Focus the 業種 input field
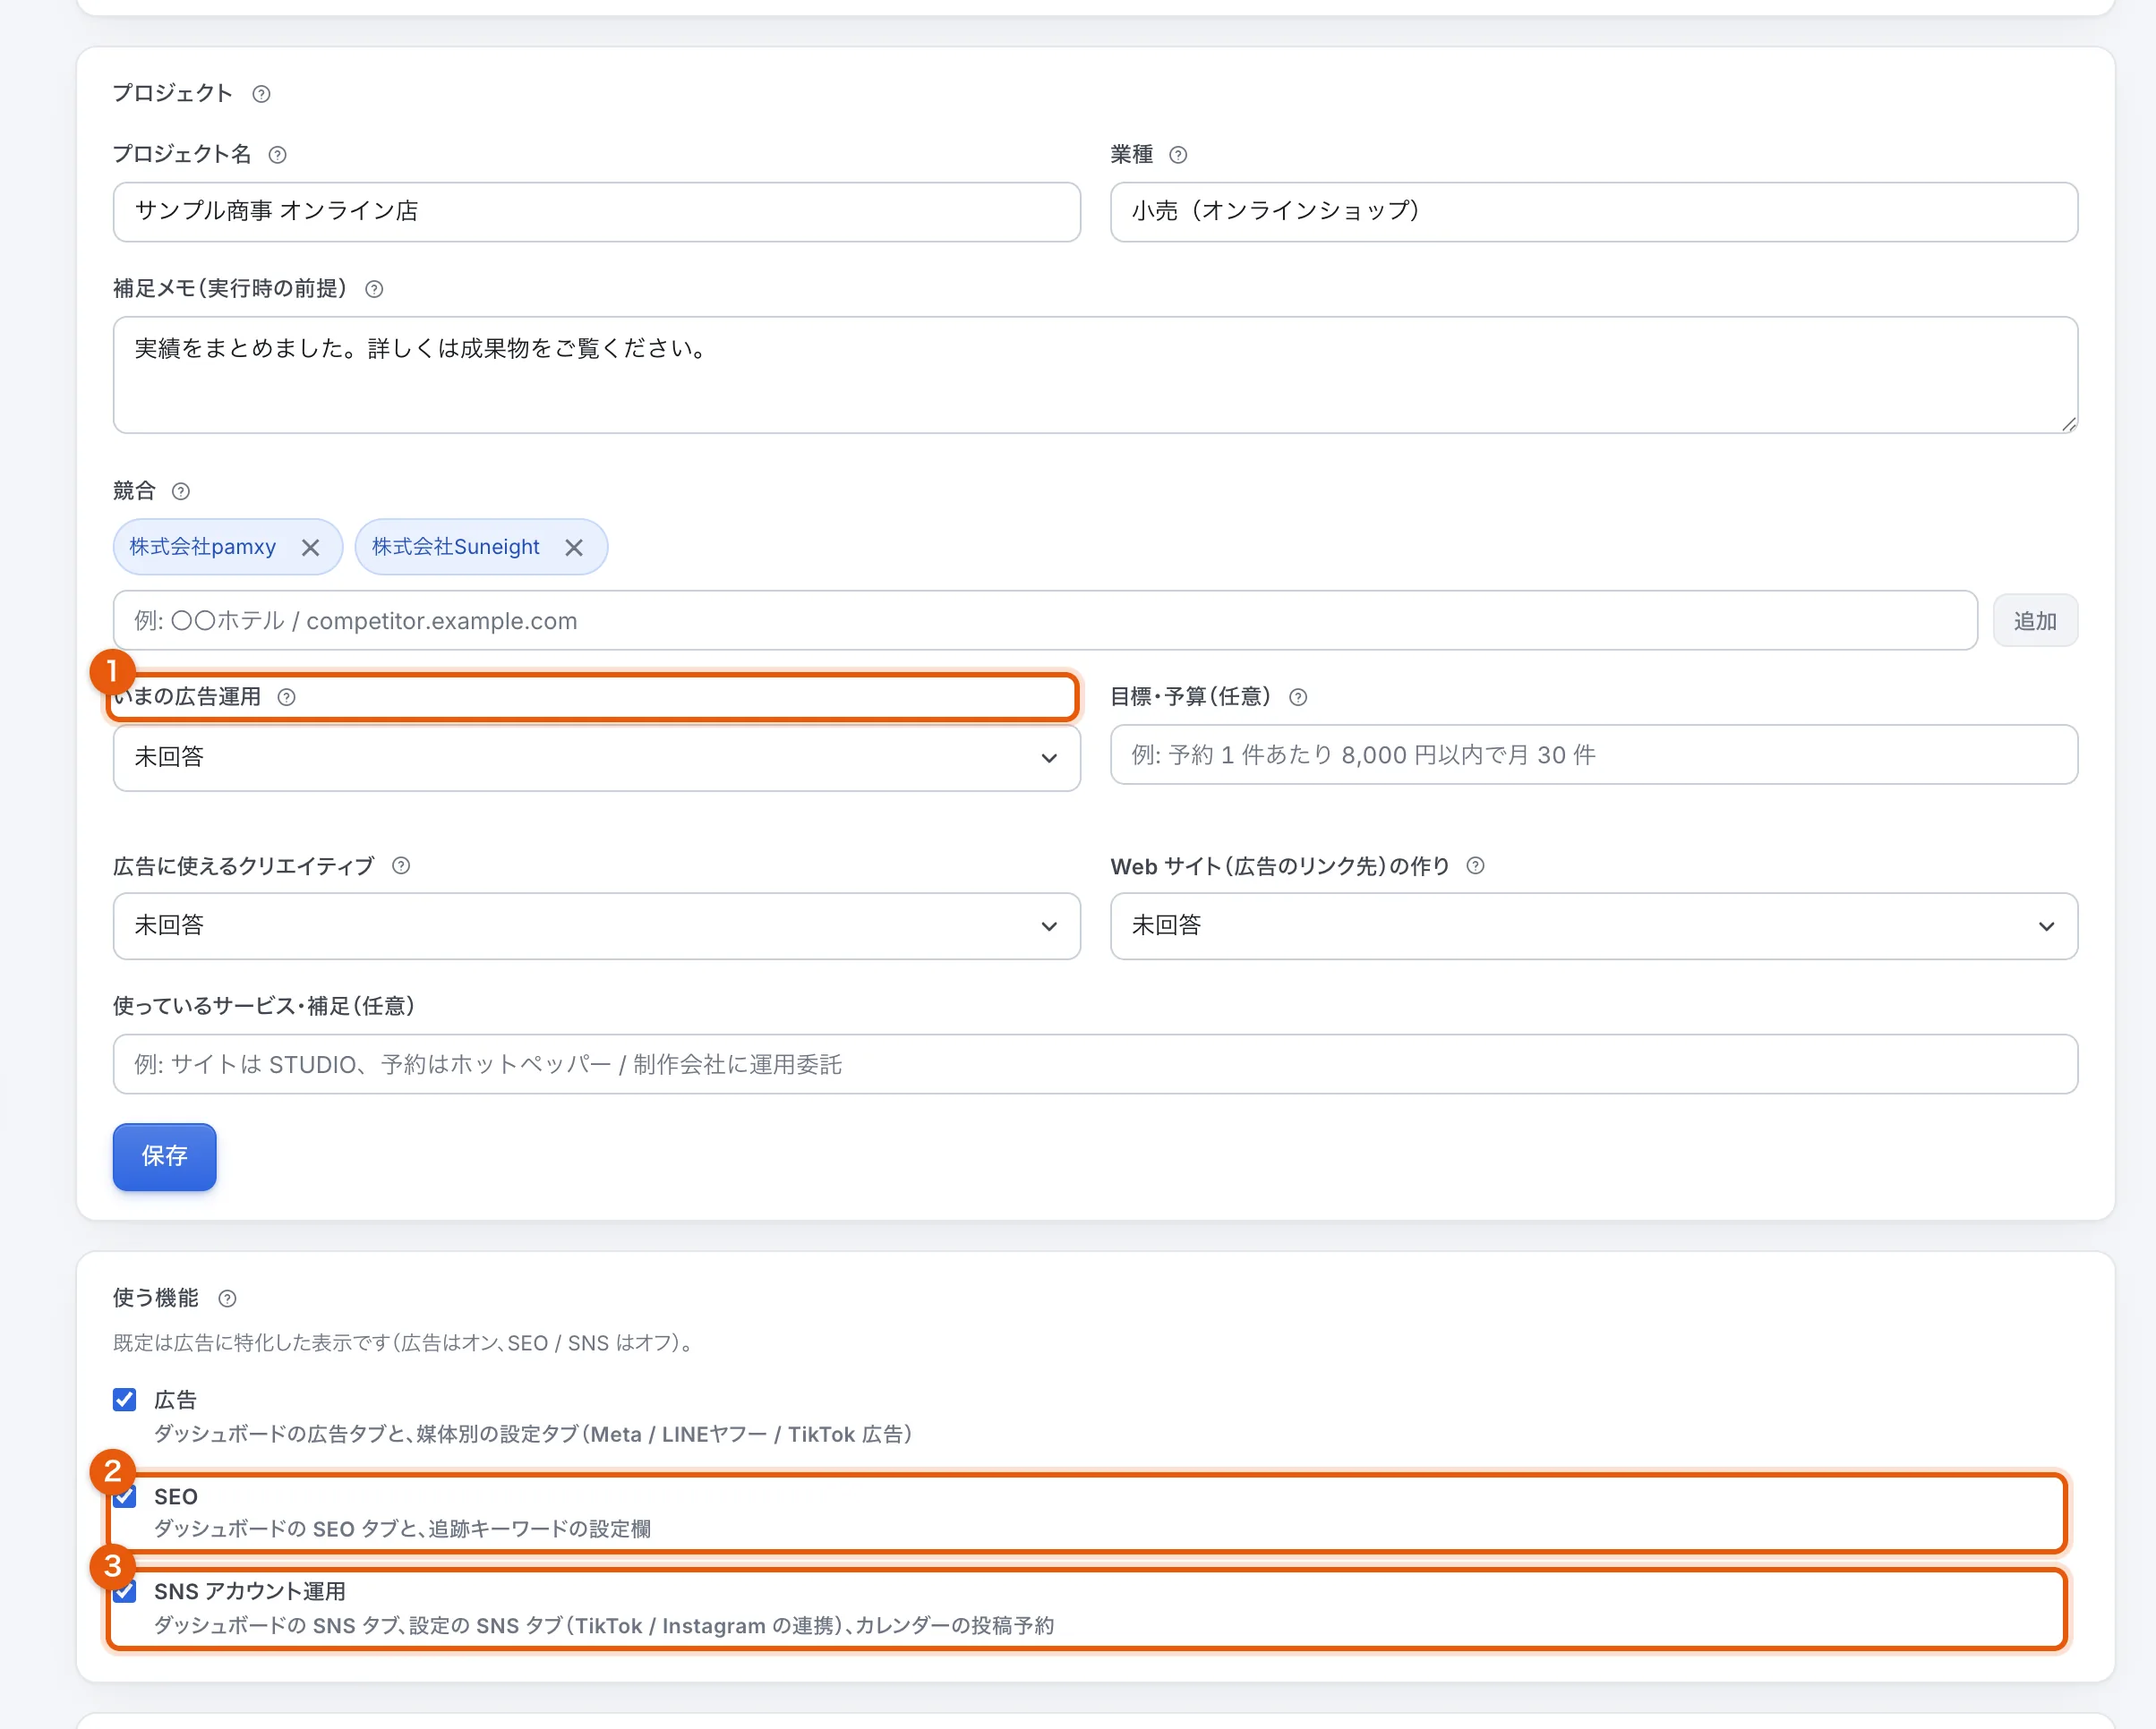 coord(1594,212)
